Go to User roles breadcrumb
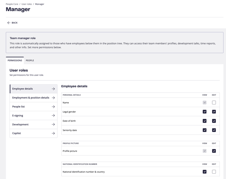 (x=27, y=4)
